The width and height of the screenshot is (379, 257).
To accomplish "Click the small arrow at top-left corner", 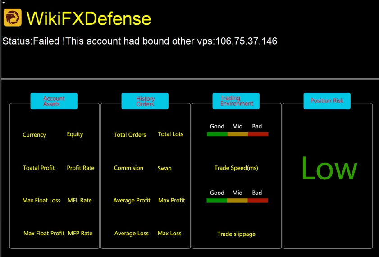I will [4, 2].
